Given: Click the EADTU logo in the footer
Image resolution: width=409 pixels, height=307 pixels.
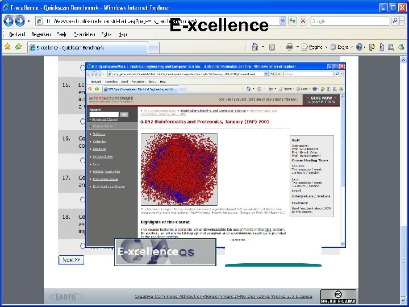Looking at the screenshot, I should [x=66, y=297].
